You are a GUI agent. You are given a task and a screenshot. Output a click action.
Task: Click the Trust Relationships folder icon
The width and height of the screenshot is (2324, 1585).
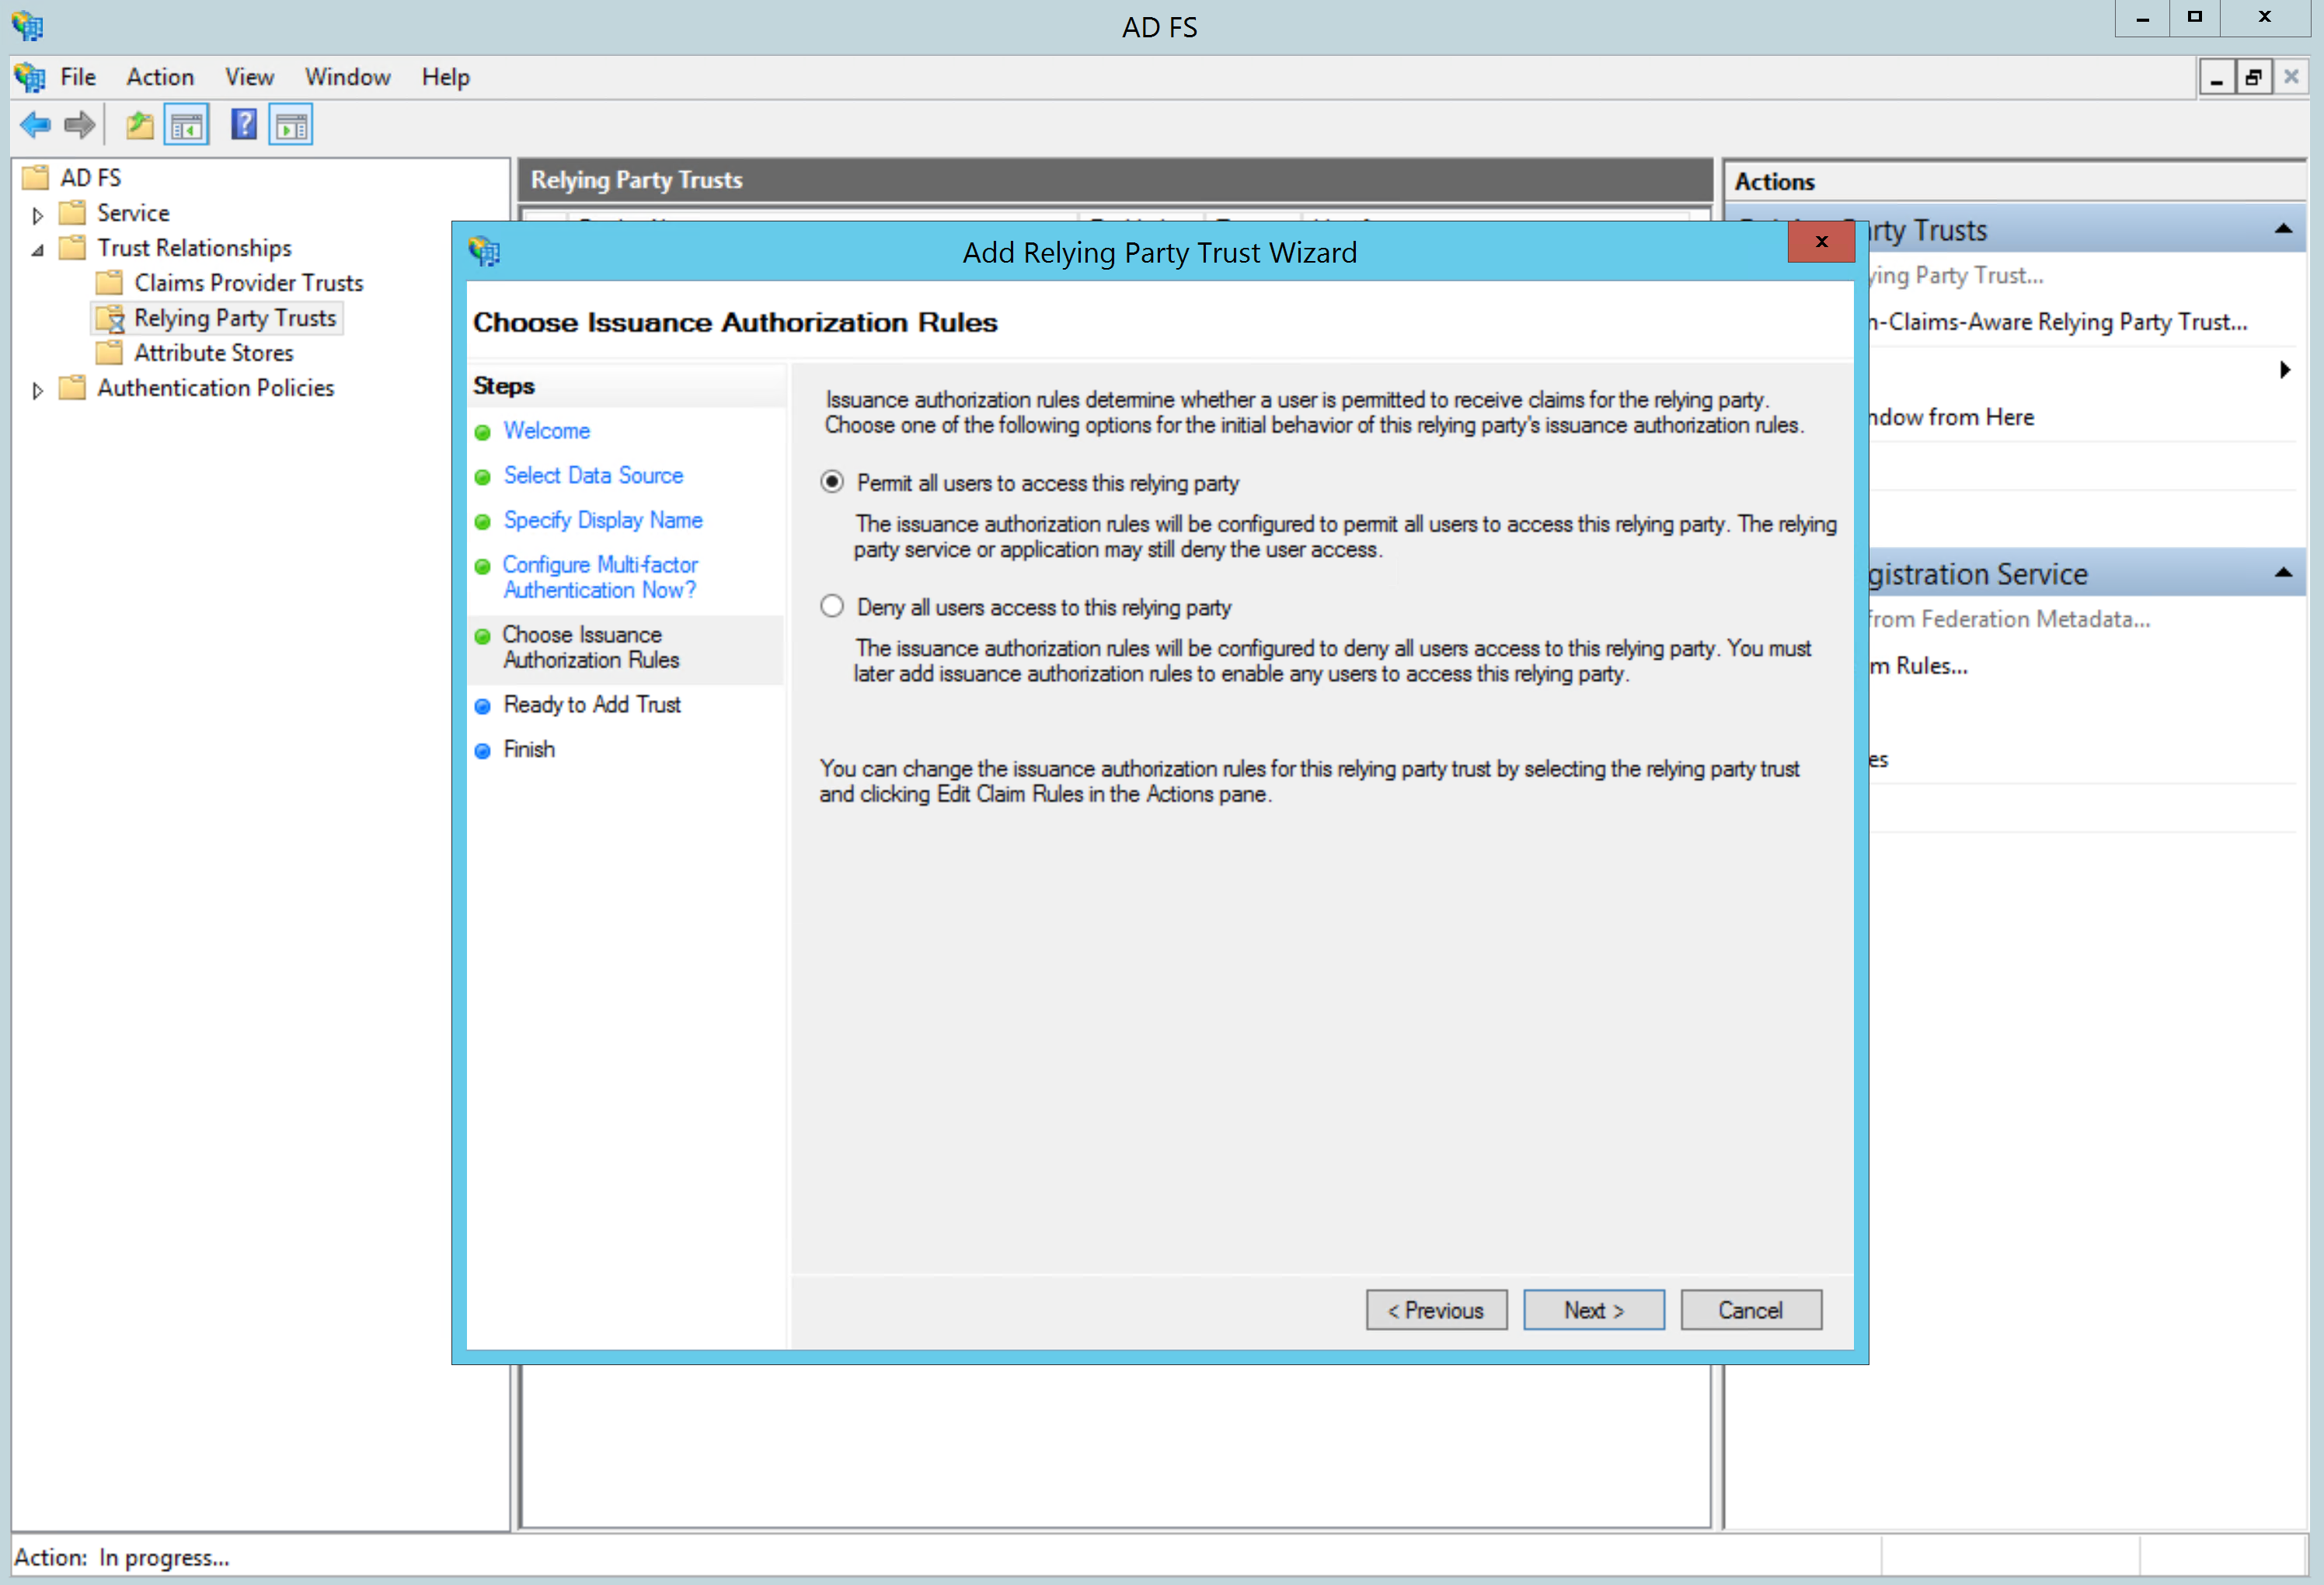73,248
